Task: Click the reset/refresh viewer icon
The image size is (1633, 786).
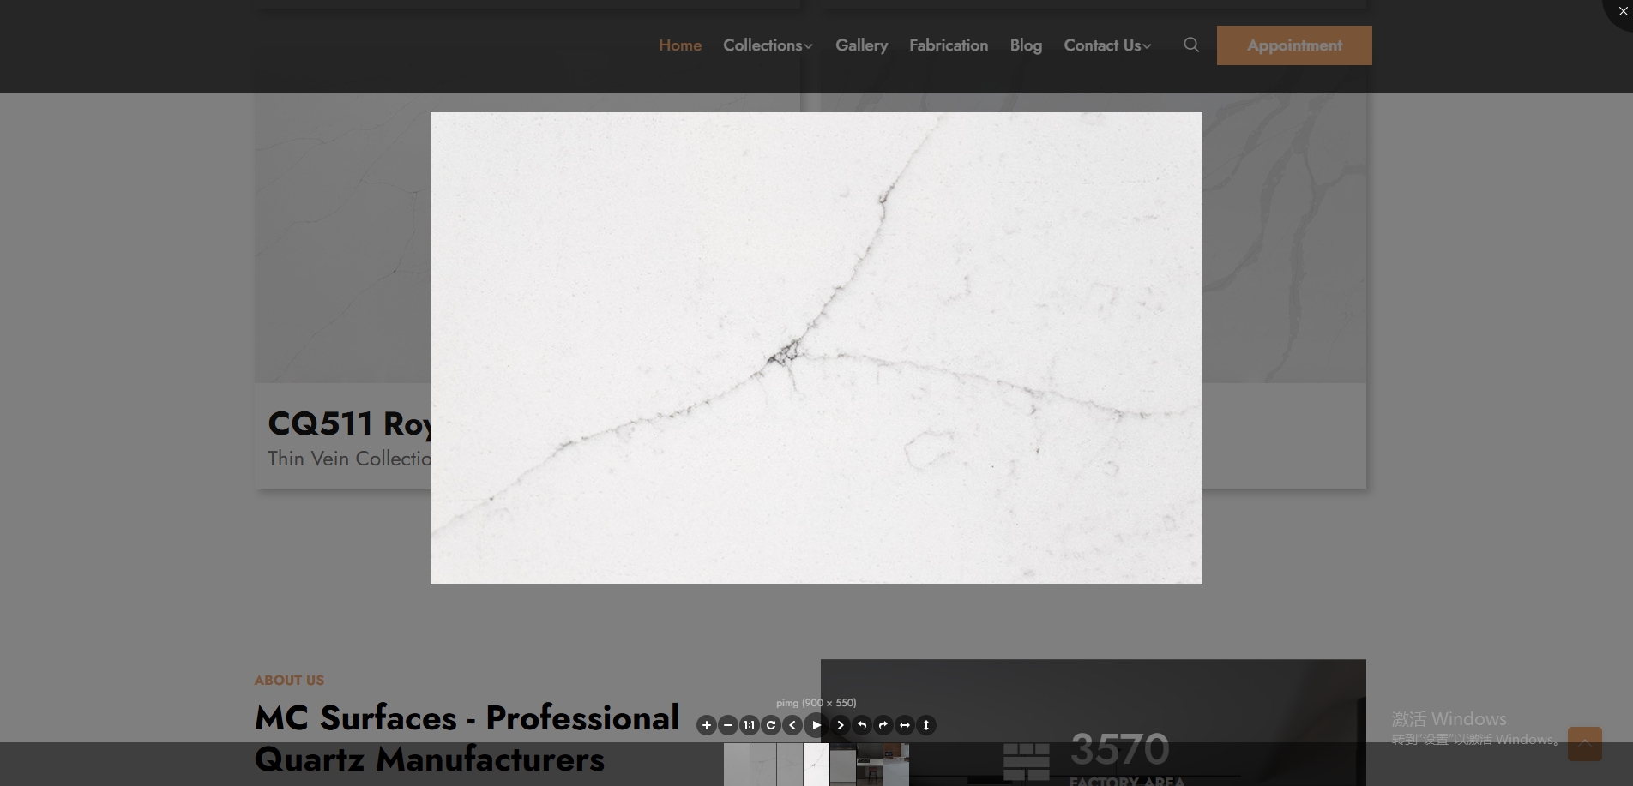Action: (771, 725)
